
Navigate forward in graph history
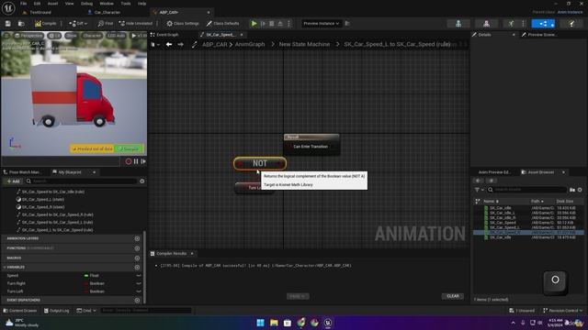pos(180,45)
